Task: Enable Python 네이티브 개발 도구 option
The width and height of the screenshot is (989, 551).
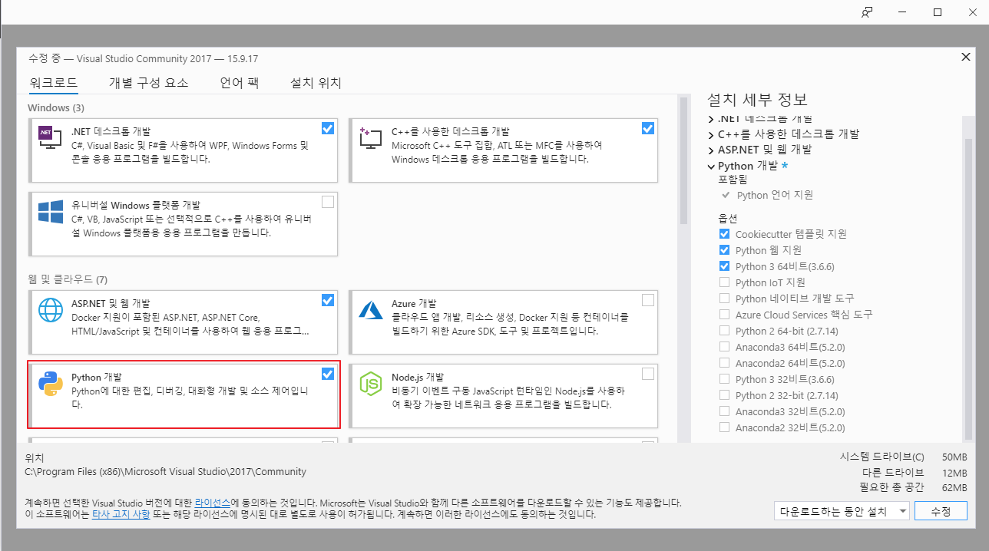Action: [x=724, y=299]
